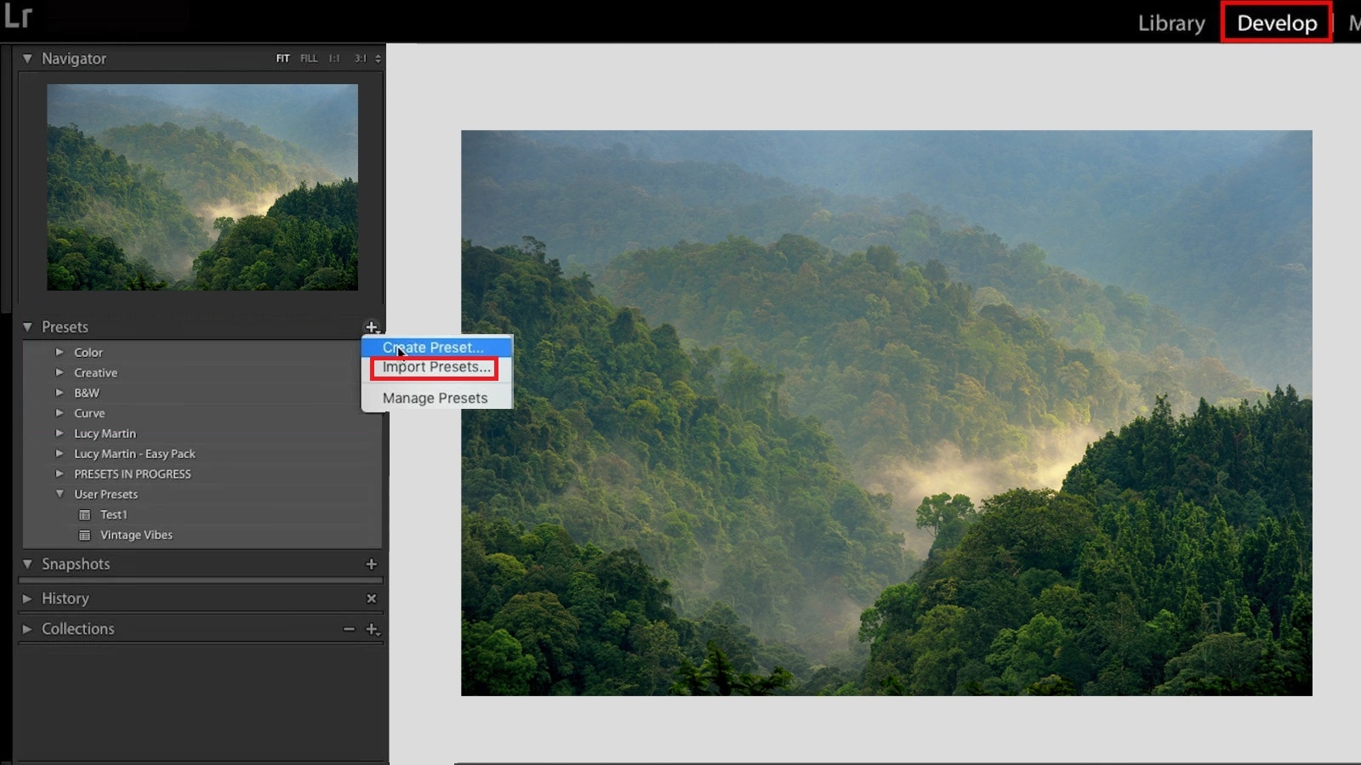Switch to the Library module
Screen dimensions: 1361x765
(x=1171, y=23)
